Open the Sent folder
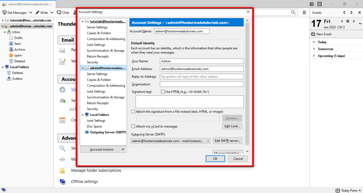This screenshot has width=363, height=193. (17, 43)
